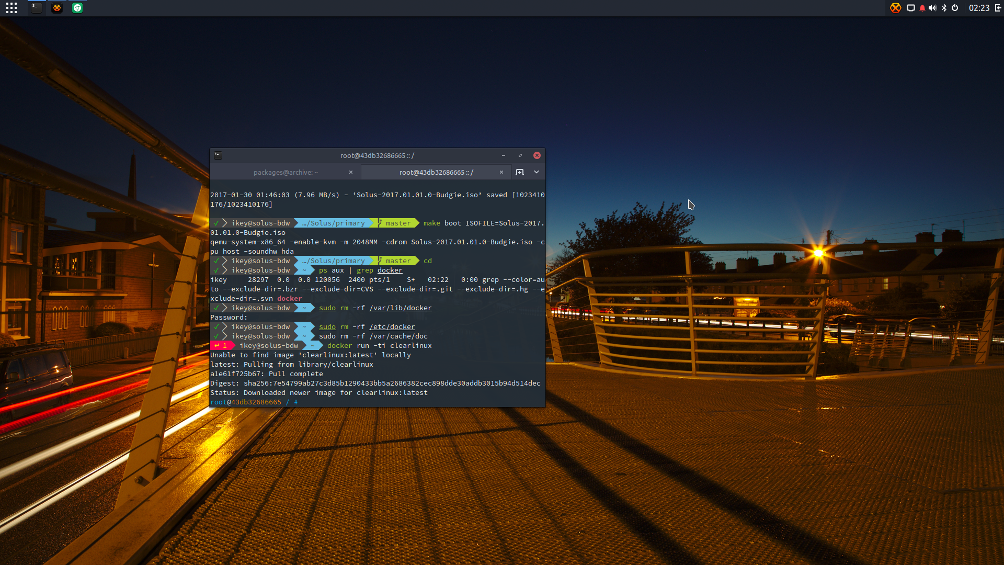This screenshot has height=565, width=1004.
Task: Click the display monitor icon in the system tray
Action: tap(910, 8)
